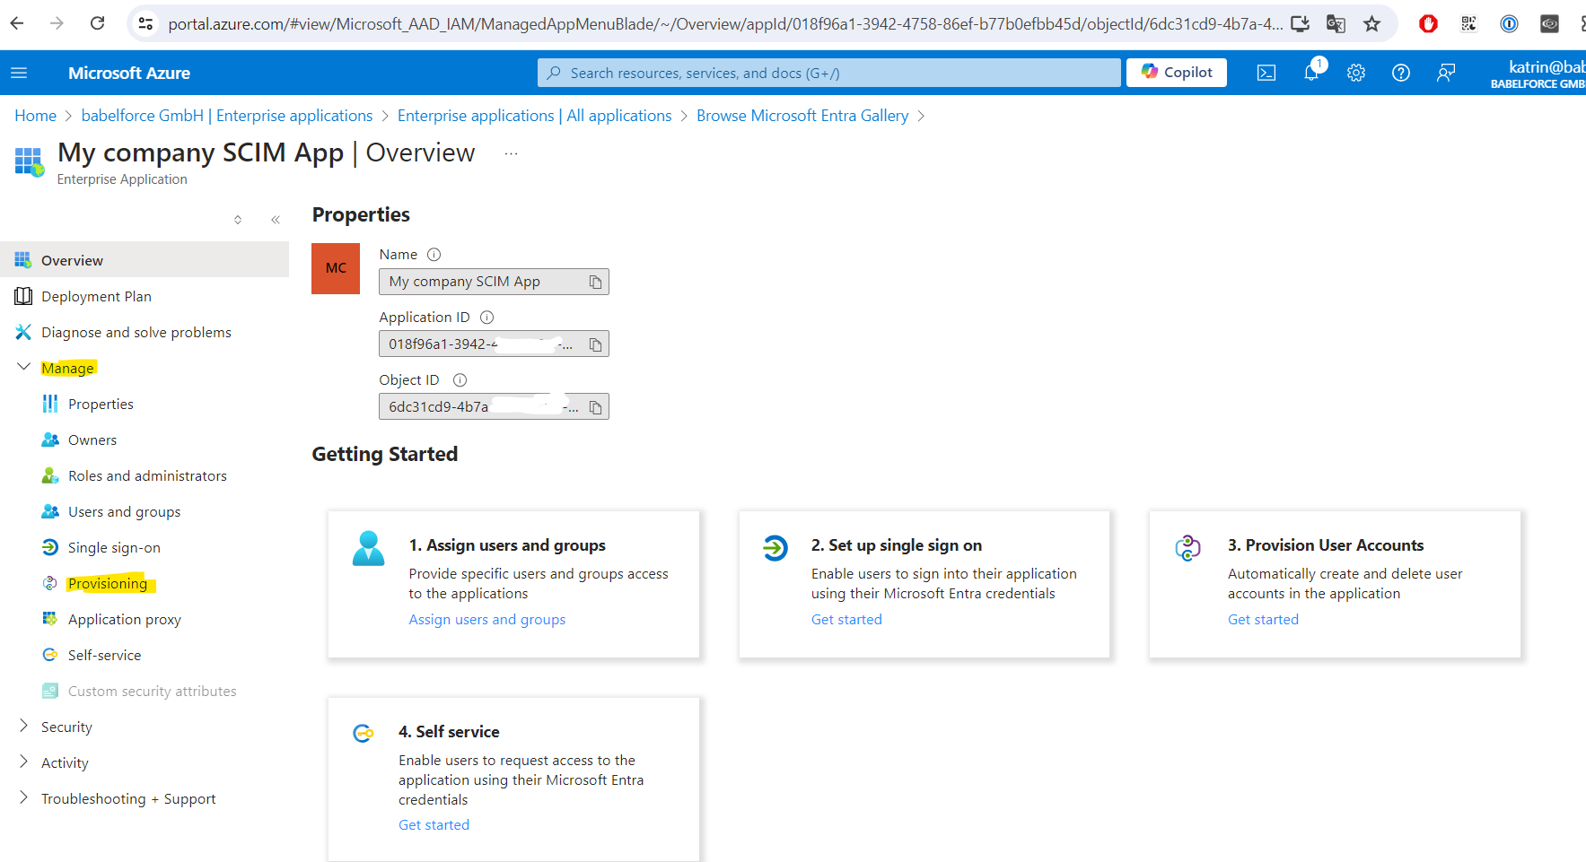This screenshot has width=1586, height=862.
Task: Open Cloud Shell from the top bar
Action: [1266, 73]
